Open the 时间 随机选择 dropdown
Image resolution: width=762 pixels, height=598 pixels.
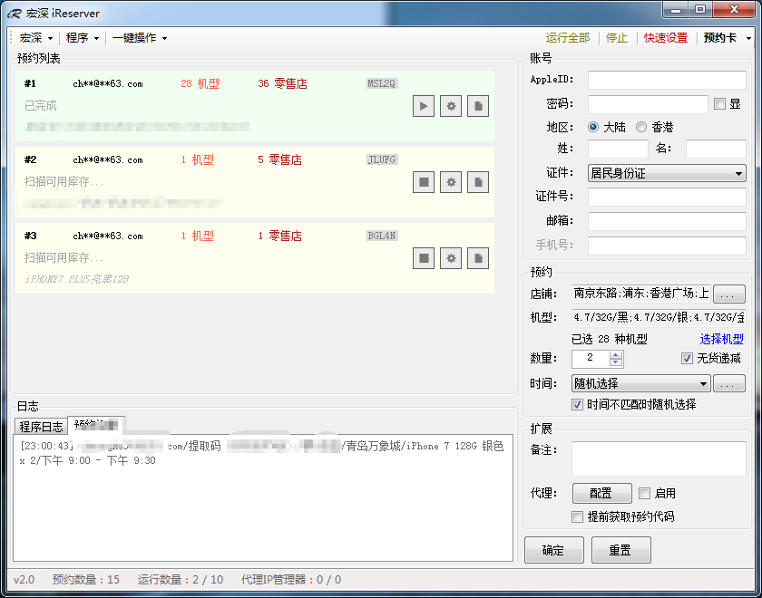pos(640,384)
